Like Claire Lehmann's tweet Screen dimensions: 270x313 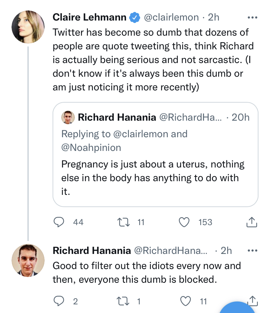184,223
